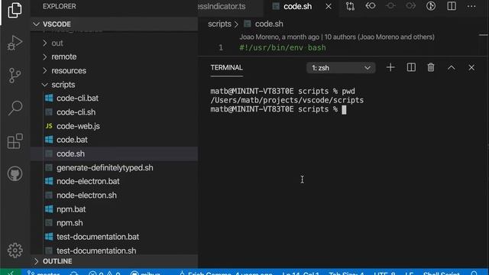The width and height of the screenshot is (489, 275).
Task: Close the code.sh editor tab
Action: [329, 7]
